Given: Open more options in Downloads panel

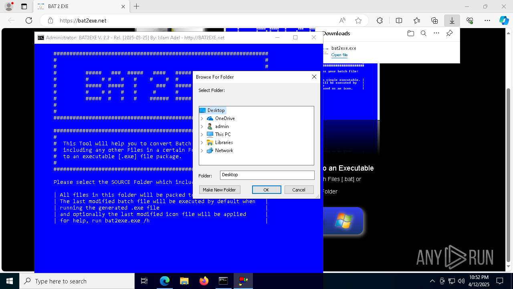Looking at the screenshot, I should (436, 33).
